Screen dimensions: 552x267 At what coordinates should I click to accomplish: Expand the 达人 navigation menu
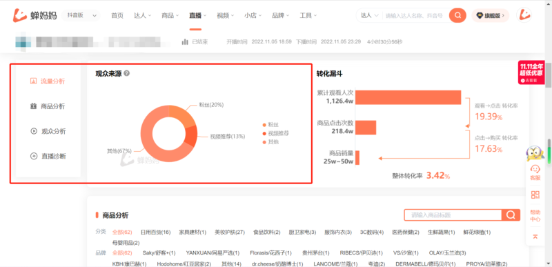pos(143,15)
